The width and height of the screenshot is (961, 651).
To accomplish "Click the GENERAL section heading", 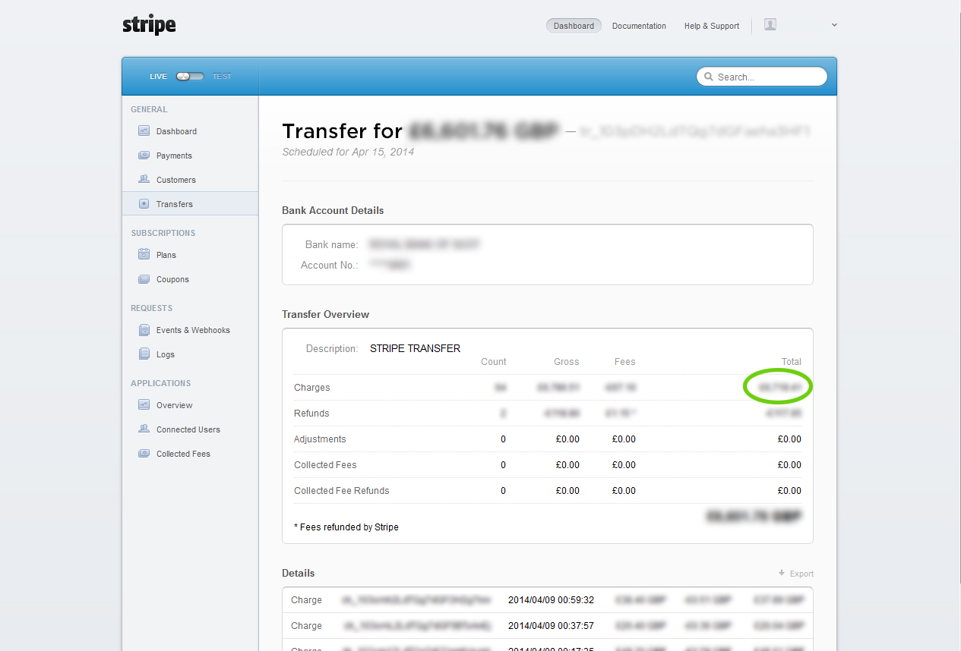I will point(149,109).
